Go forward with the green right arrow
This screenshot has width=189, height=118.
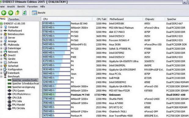coord(11,13)
